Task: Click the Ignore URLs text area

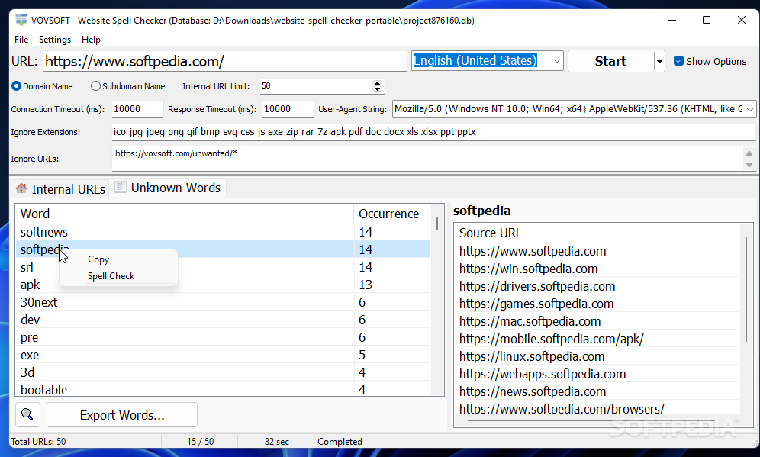Action: 427,159
